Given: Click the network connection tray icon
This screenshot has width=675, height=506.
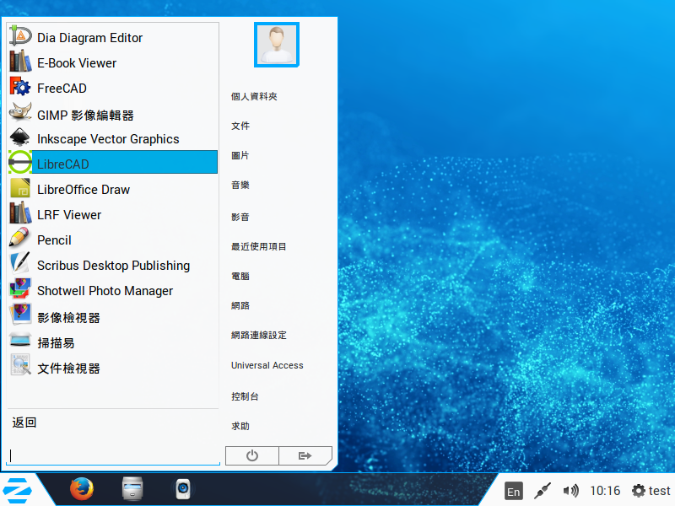Looking at the screenshot, I should pos(542,491).
